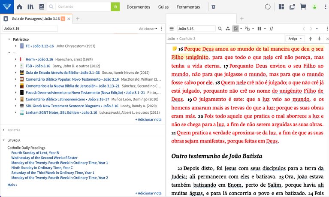
Task: Open Comentário Bíblico Popular: Novo Testamento link
Action: [72, 79]
